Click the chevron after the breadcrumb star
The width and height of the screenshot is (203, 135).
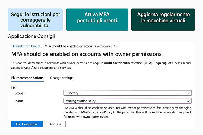(117, 46)
